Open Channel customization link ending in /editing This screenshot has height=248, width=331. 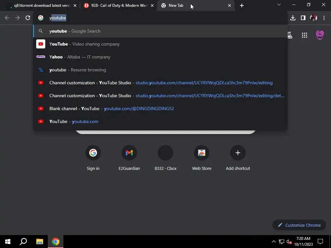click(160, 83)
